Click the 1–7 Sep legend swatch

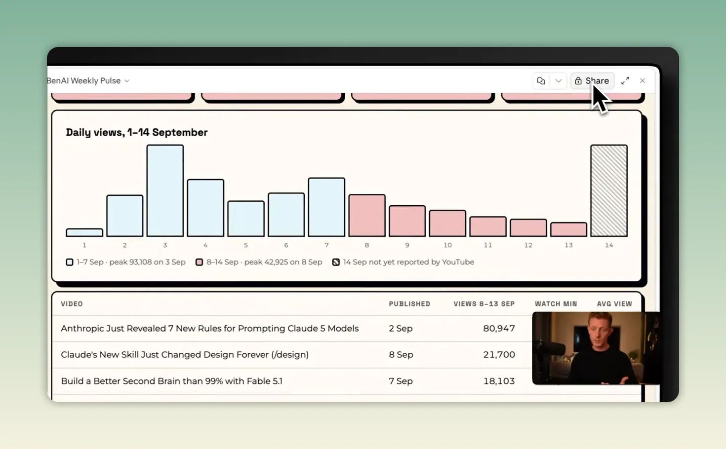tap(70, 262)
